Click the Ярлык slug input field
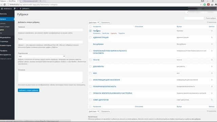Viewport: 217px width, 122px height. tap(51, 42)
